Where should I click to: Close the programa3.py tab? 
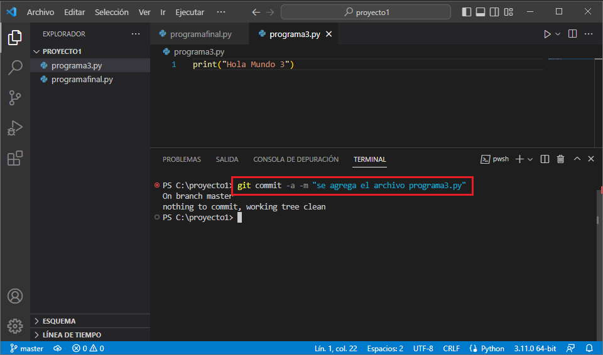(329, 34)
